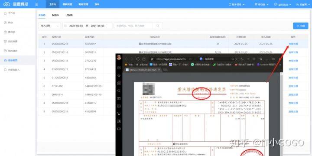Close the PDF tab in browser popup
Screen dimensions: 312x156
(159, 70)
